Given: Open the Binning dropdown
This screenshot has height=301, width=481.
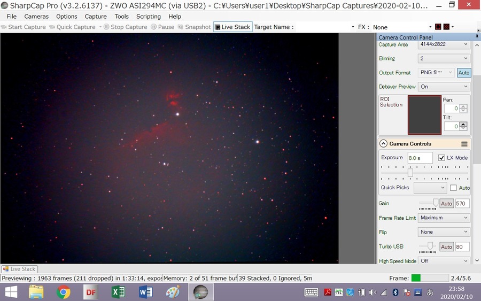Looking at the screenshot, I should 444,58.
